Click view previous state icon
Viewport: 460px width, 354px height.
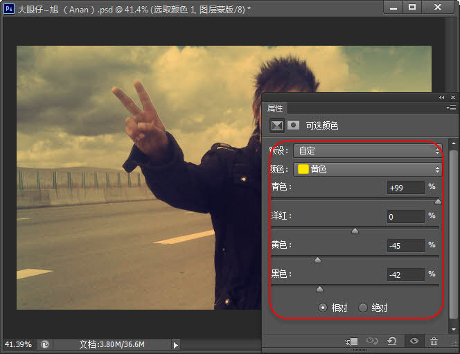tap(373, 341)
